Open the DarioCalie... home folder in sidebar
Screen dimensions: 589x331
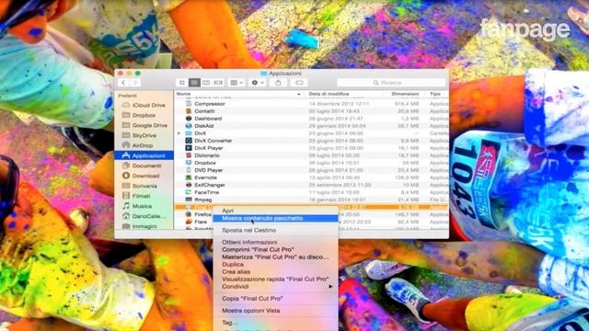(144, 216)
